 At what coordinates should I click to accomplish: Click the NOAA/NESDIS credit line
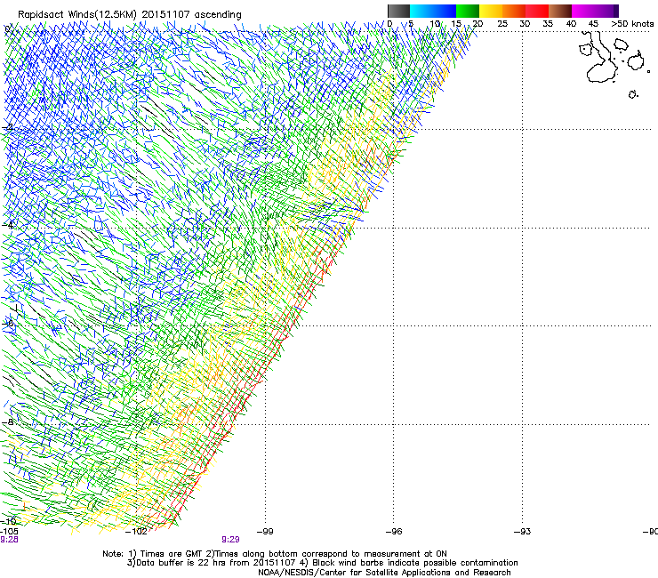[384, 573]
